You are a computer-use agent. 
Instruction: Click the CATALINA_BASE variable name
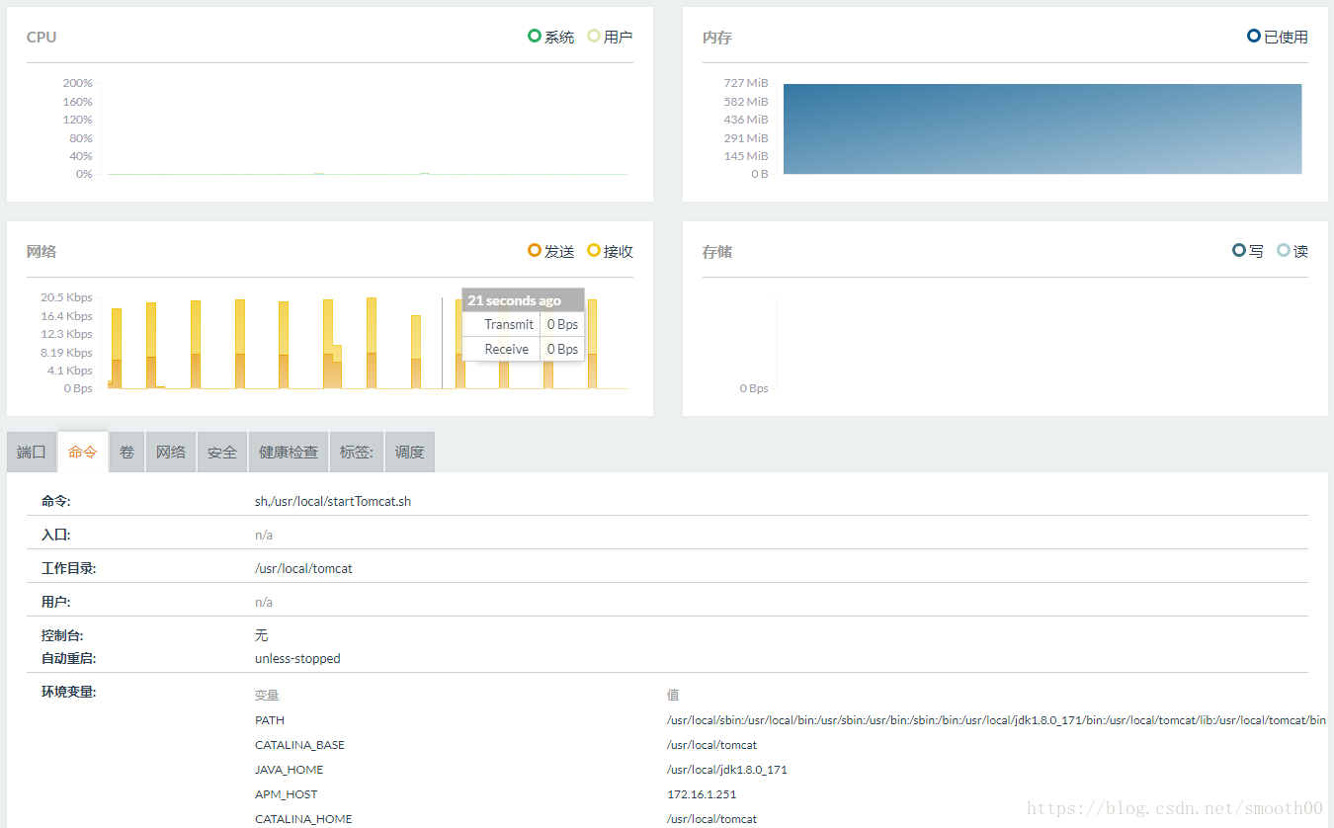299,745
